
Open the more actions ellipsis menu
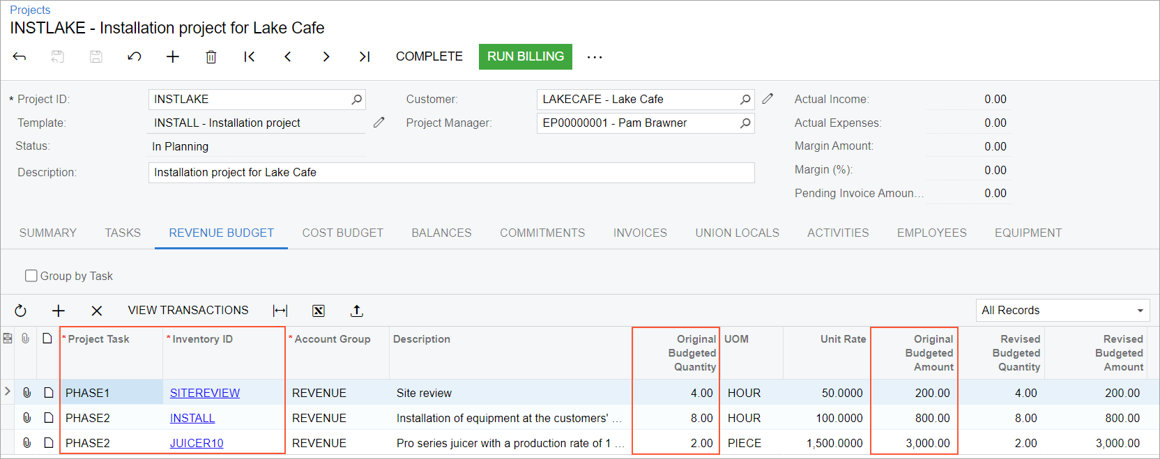[594, 56]
